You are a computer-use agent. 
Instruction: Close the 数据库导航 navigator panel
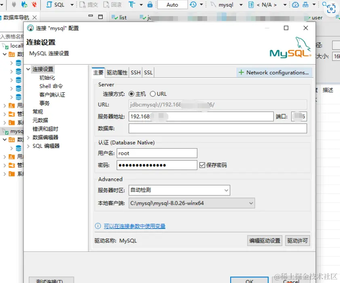34,17
